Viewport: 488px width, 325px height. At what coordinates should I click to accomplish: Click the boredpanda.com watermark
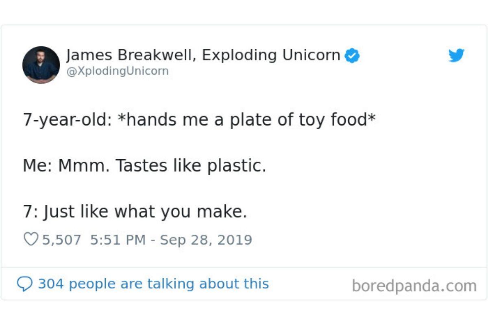414,286
